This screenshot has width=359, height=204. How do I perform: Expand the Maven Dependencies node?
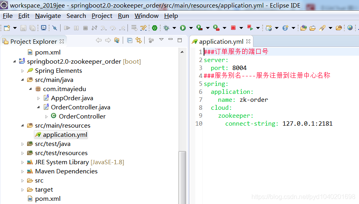click(x=22, y=171)
